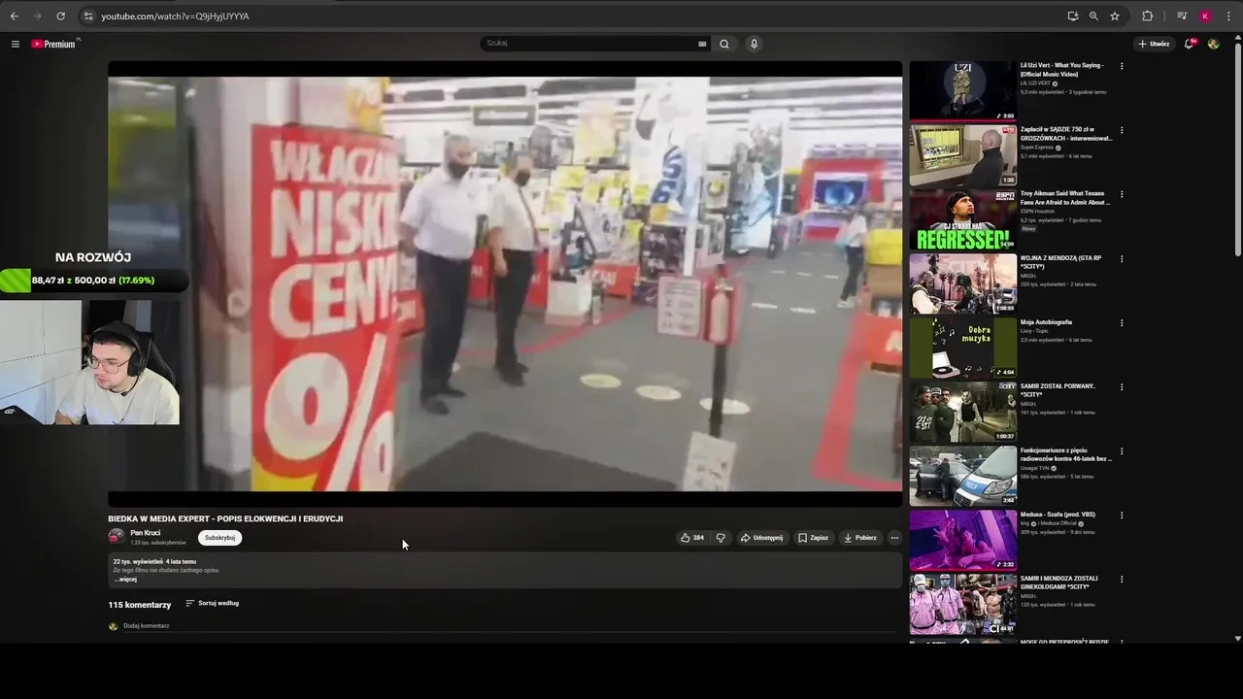Click the search magnifier button
The width and height of the screenshot is (1243, 699).
tap(724, 44)
